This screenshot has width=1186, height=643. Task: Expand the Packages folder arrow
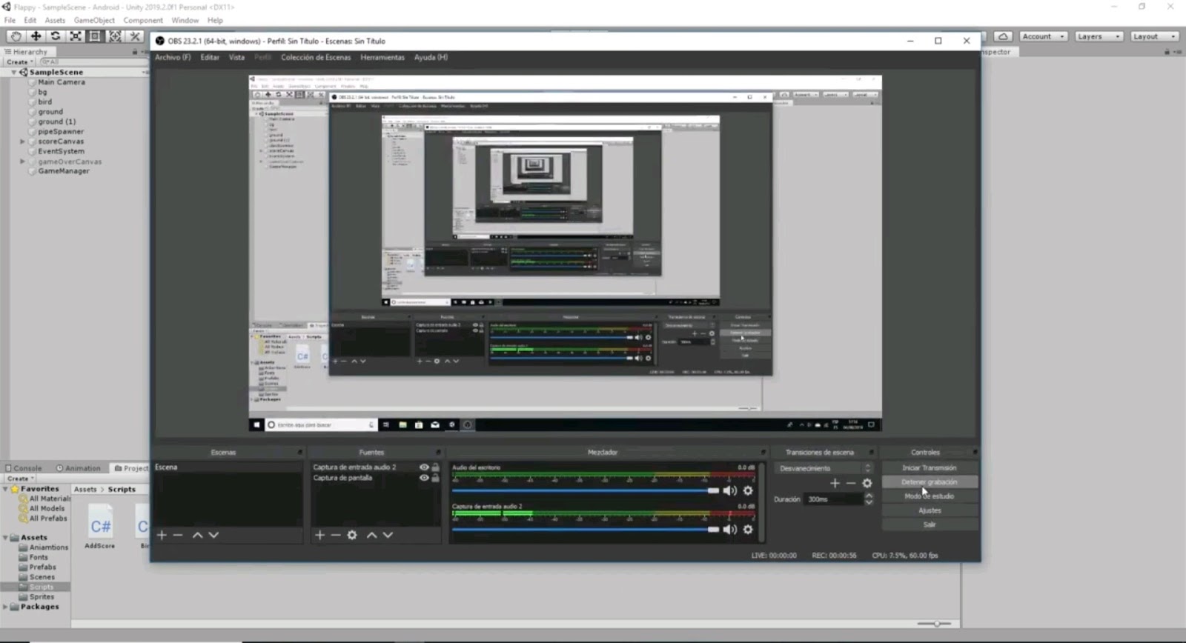click(5, 607)
